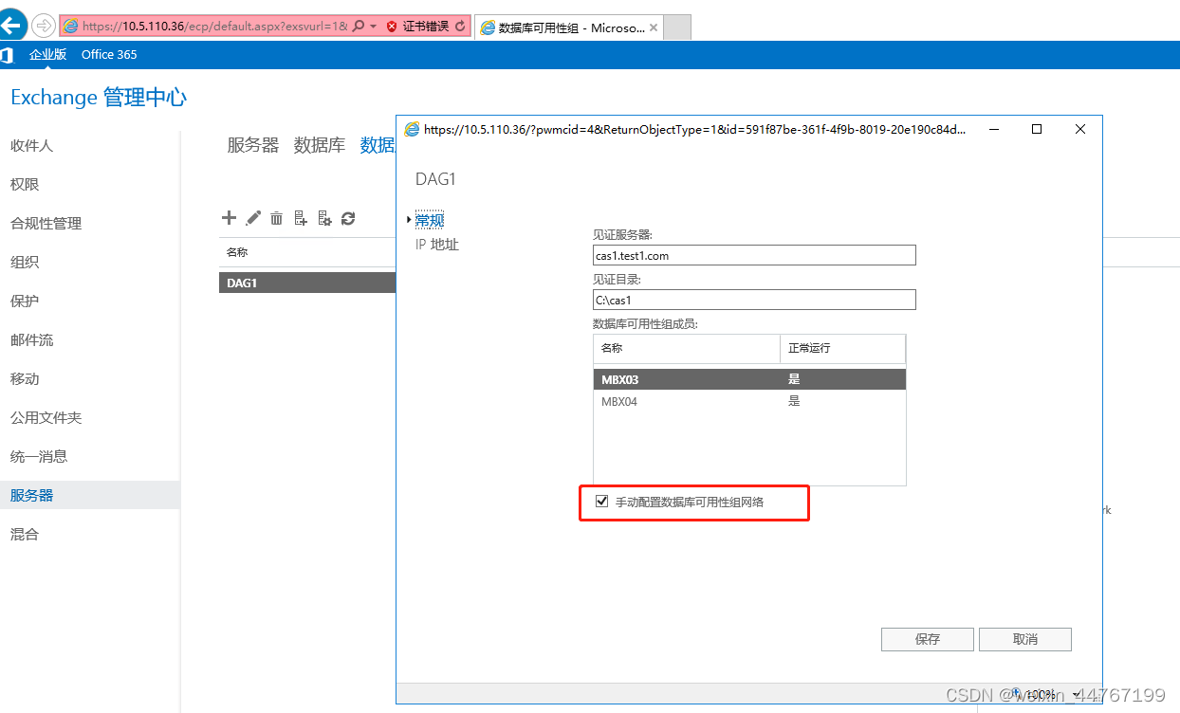Open 合规性管理 in the left navigation
This screenshot has width=1180, height=713.
pyautogui.click(x=46, y=224)
